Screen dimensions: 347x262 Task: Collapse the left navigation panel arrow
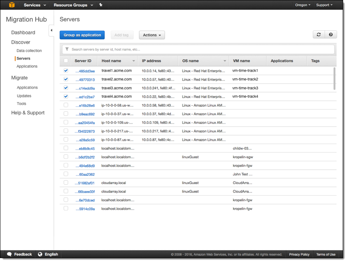(x=51, y=30)
